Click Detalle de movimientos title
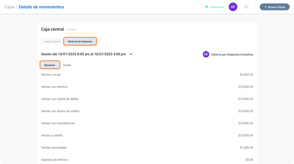 click(41, 7)
